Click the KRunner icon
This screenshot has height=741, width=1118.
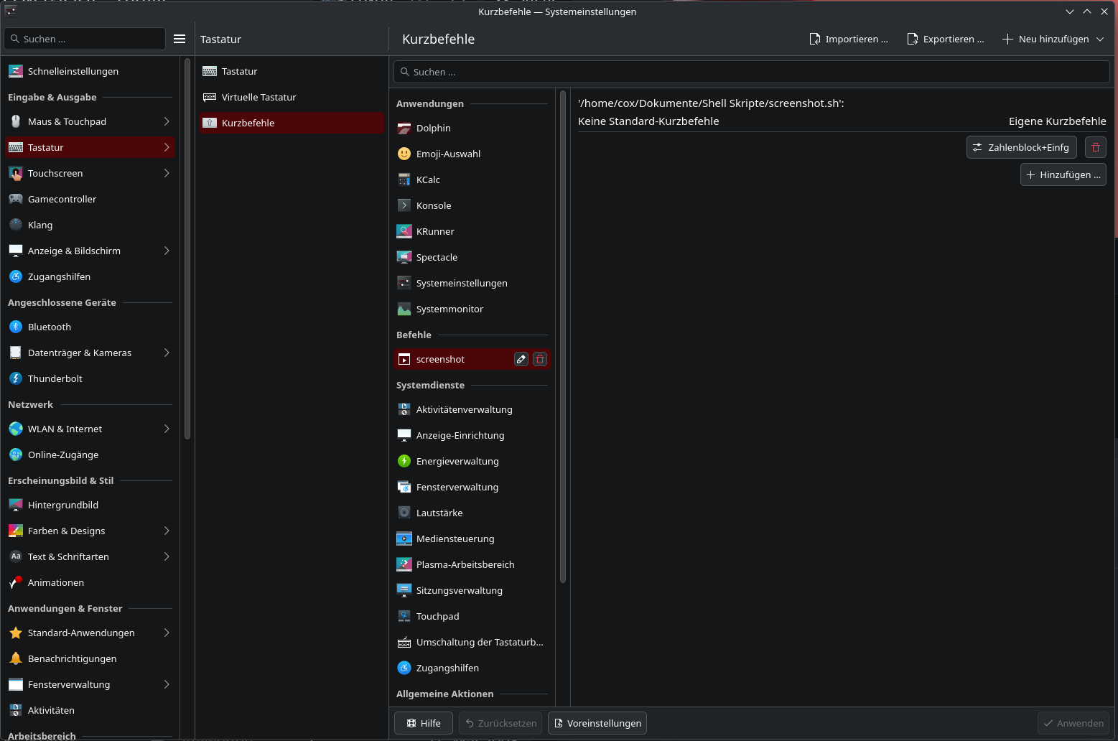tap(404, 231)
